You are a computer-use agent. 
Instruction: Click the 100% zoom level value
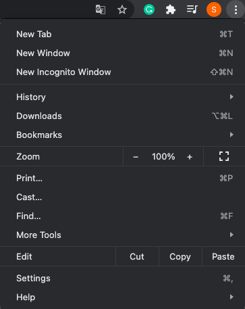pos(163,157)
